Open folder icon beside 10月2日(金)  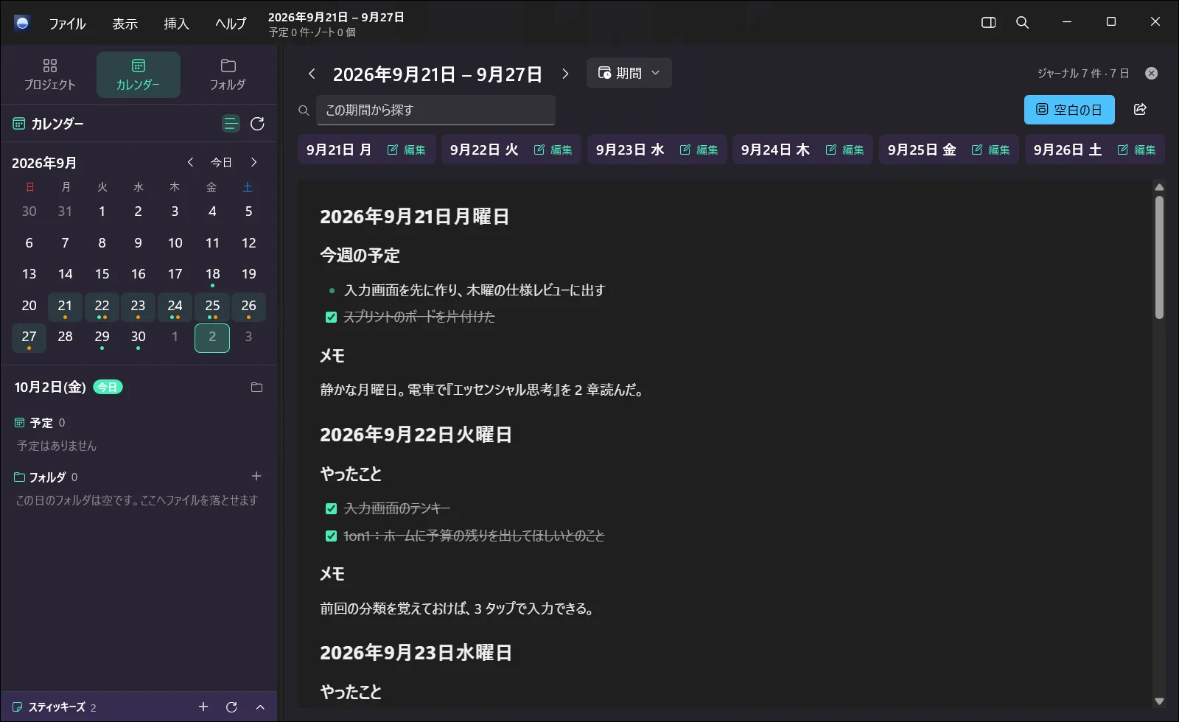[x=256, y=388]
